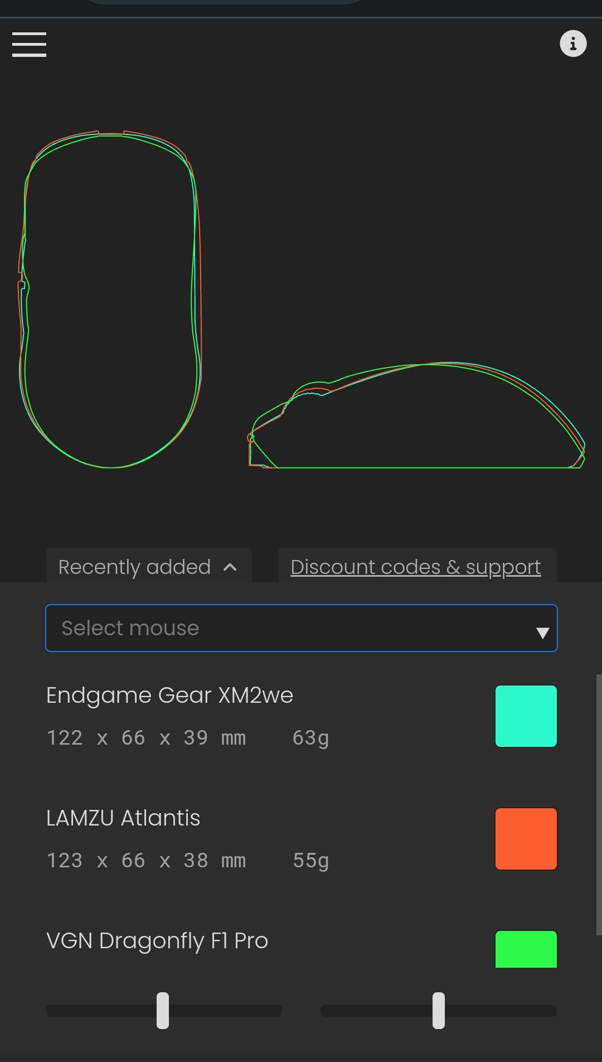Open the info icon
This screenshot has width=602, height=1062.
(x=573, y=44)
